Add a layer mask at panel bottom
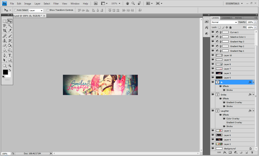 230,152
